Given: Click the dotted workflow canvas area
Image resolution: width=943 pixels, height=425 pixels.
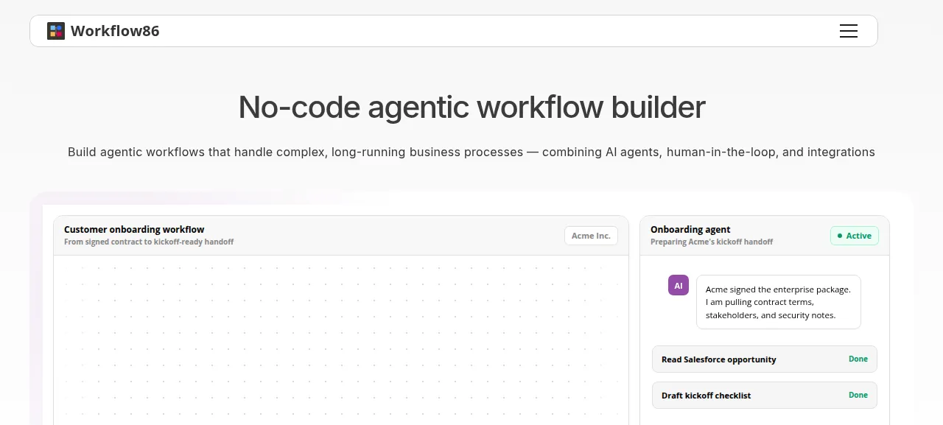Looking at the screenshot, I should (x=341, y=340).
